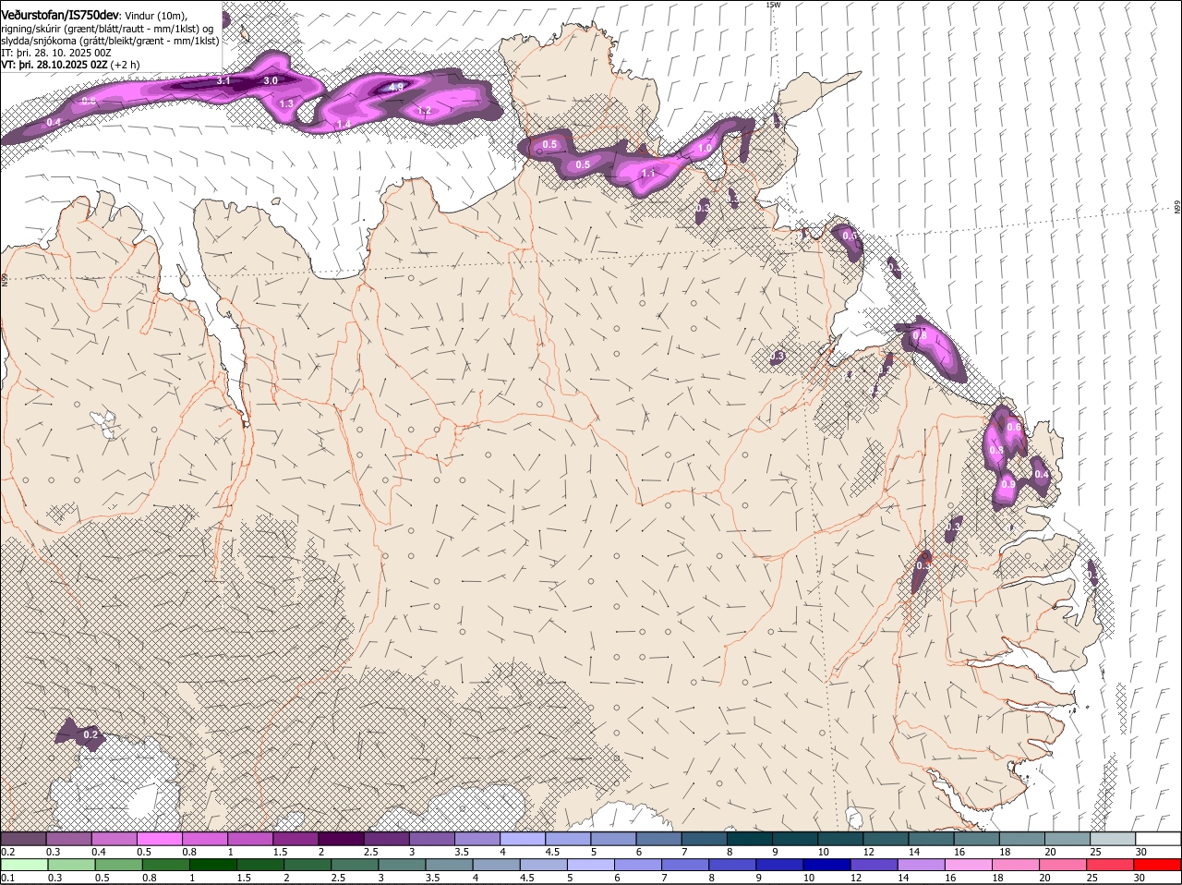This screenshot has height=885, width=1182.
Task: Click the 0.2 label in upper legend row
Action: point(7,851)
